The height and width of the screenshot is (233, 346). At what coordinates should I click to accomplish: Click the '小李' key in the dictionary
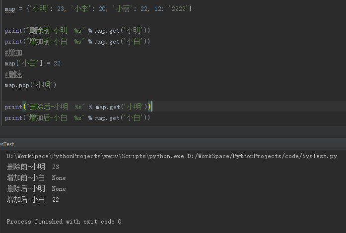pos(80,9)
